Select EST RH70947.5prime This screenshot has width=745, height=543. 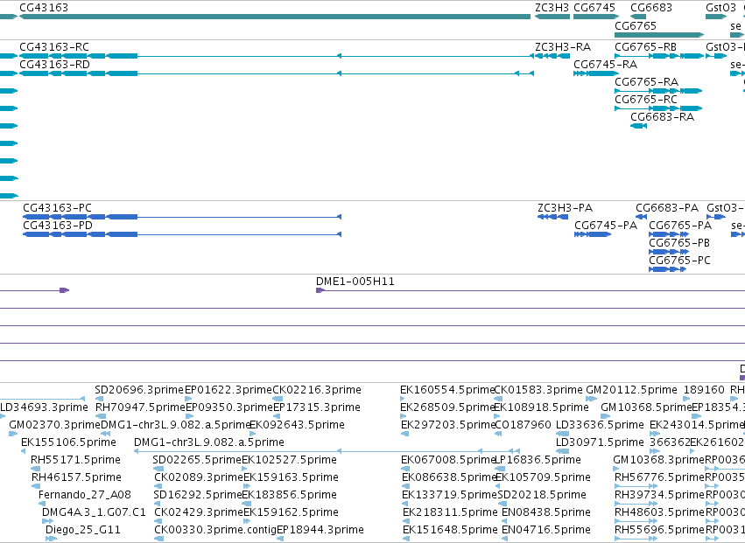[140, 407]
